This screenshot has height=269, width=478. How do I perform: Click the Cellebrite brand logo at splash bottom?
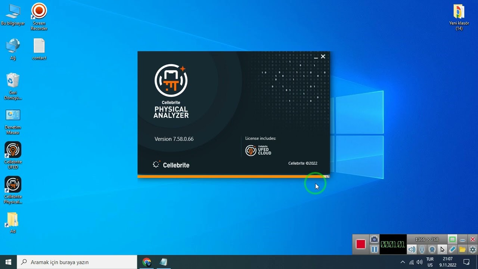click(x=171, y=165)
